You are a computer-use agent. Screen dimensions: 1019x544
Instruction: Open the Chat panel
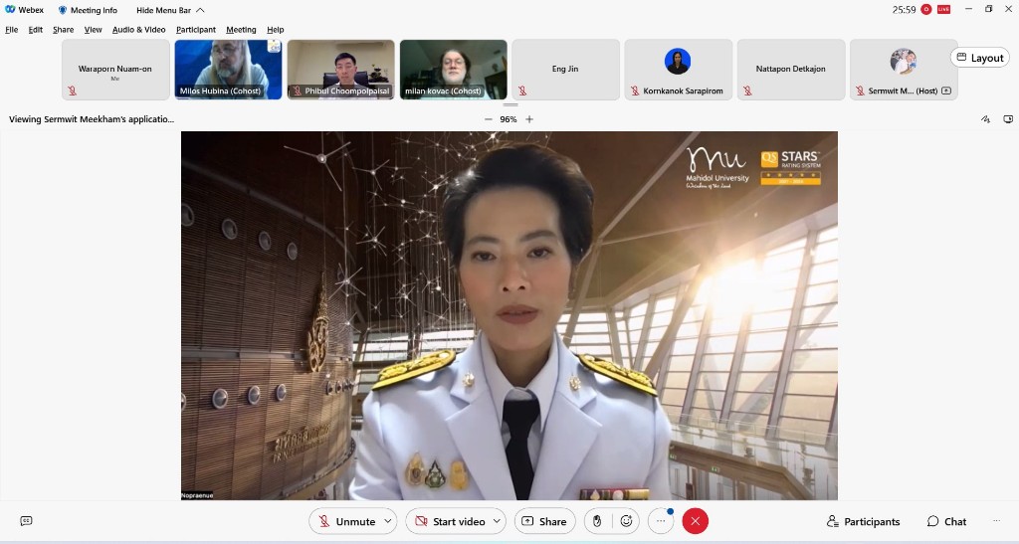click(x=947, y=521)
